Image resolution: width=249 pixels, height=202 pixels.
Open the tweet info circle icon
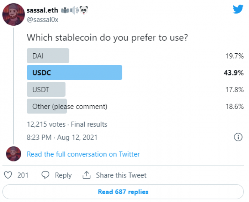tap(238, 137)
